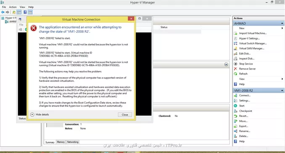The height and width of the screenshot is (153, 285).
Task: Click the Settings icon under VM1-2008 R2
Action: click(x=235, y=101)
